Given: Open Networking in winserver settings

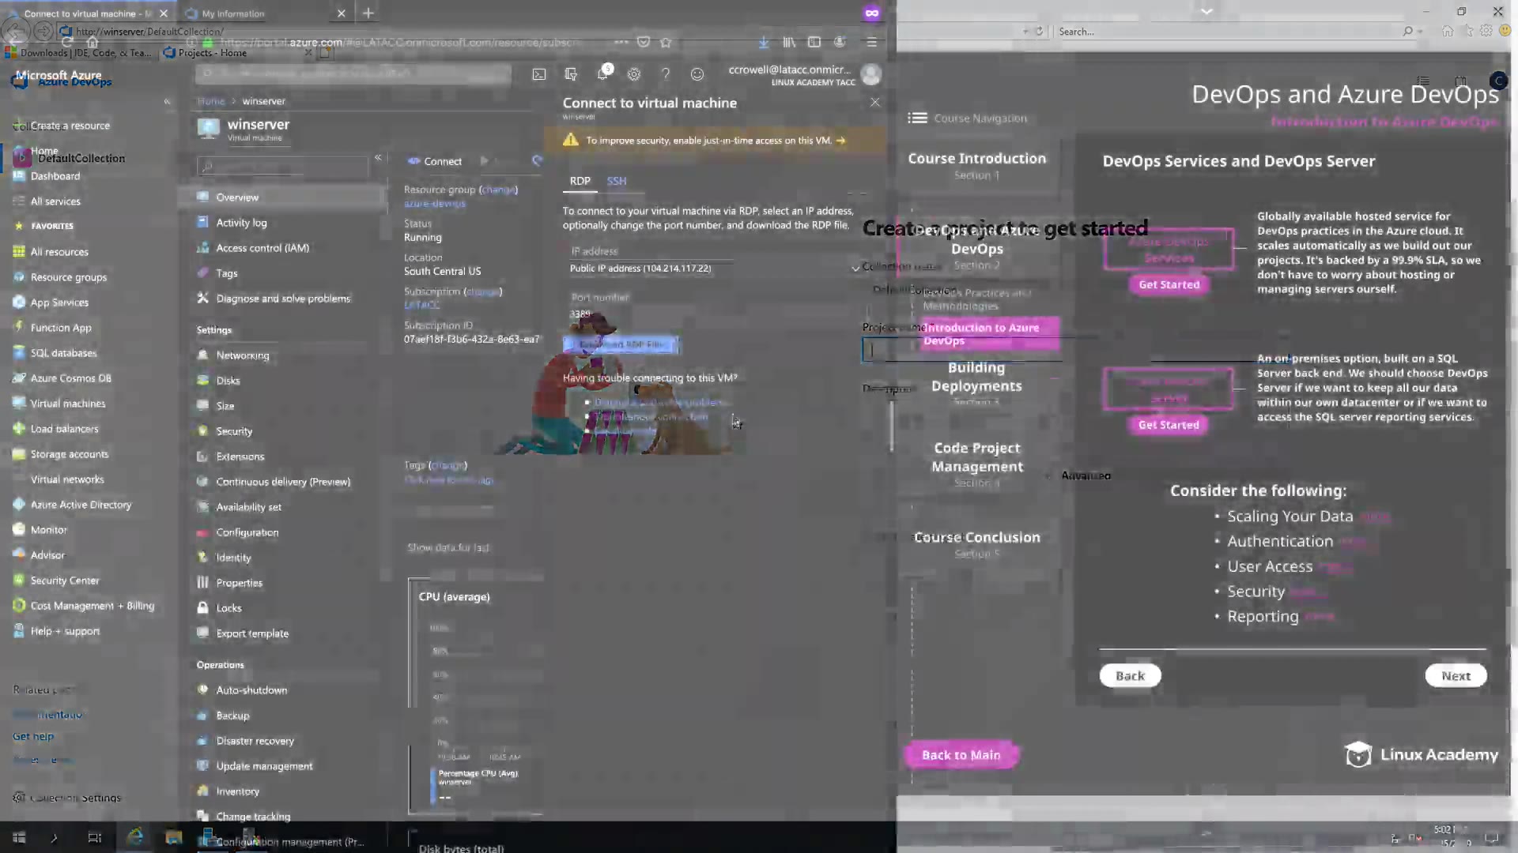Looking at the screenshot, I should point(243,355).
